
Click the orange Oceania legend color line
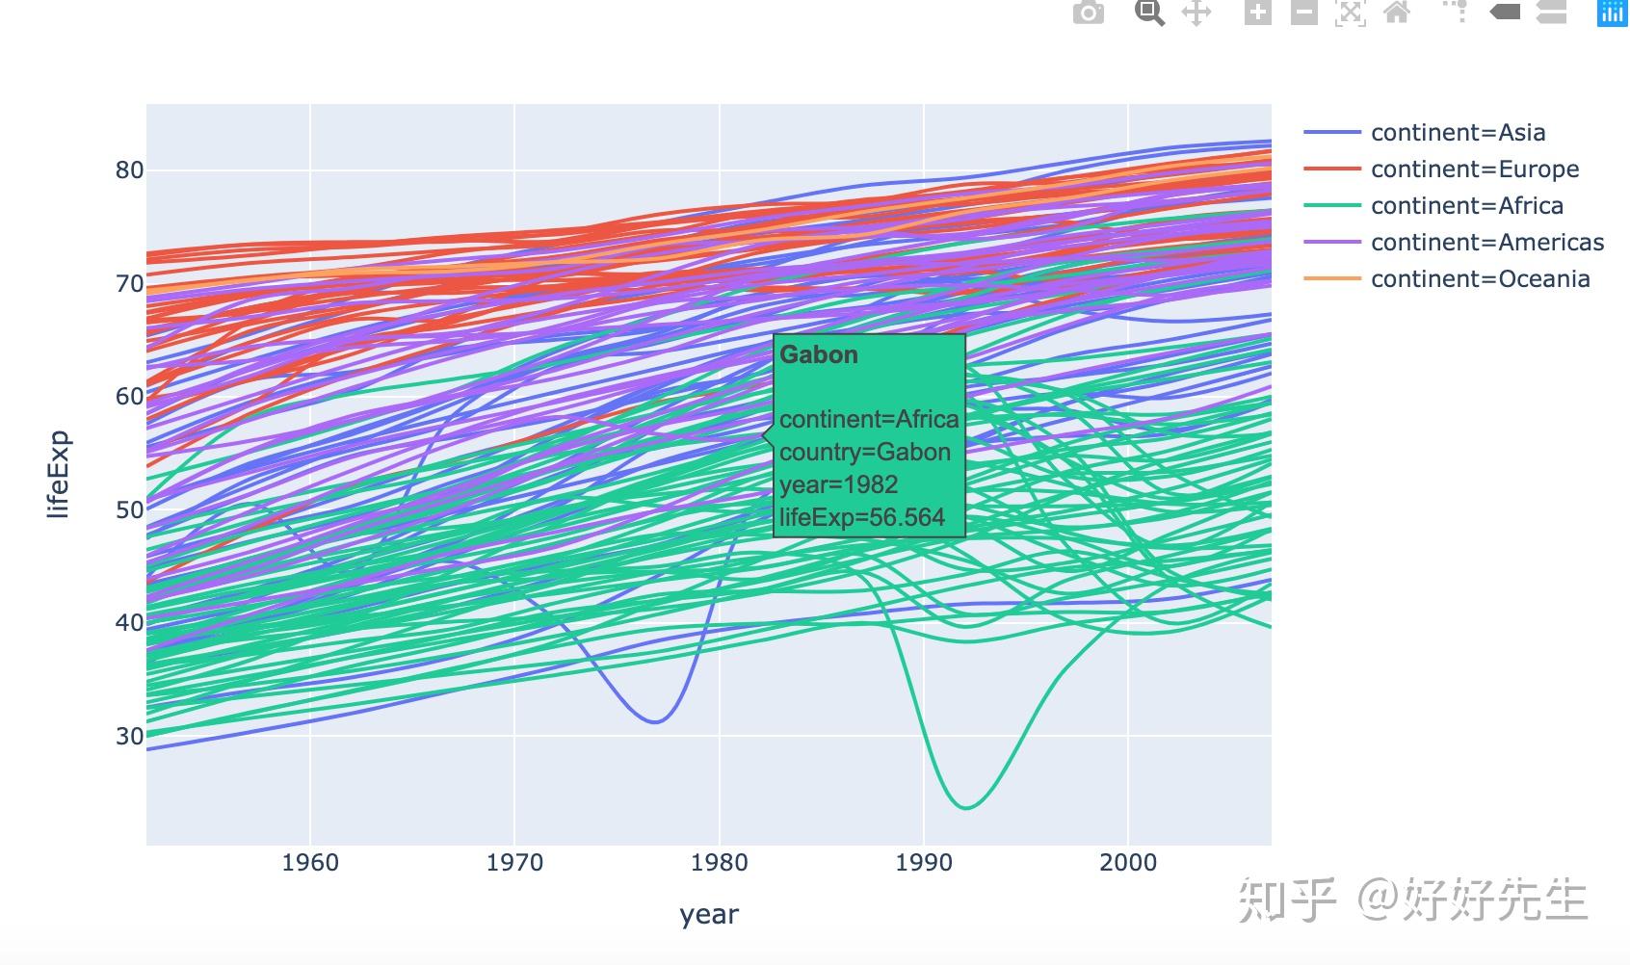1334,278
